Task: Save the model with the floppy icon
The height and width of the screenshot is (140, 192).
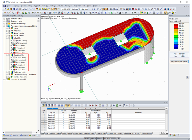Action: click(x=17, y=9)
